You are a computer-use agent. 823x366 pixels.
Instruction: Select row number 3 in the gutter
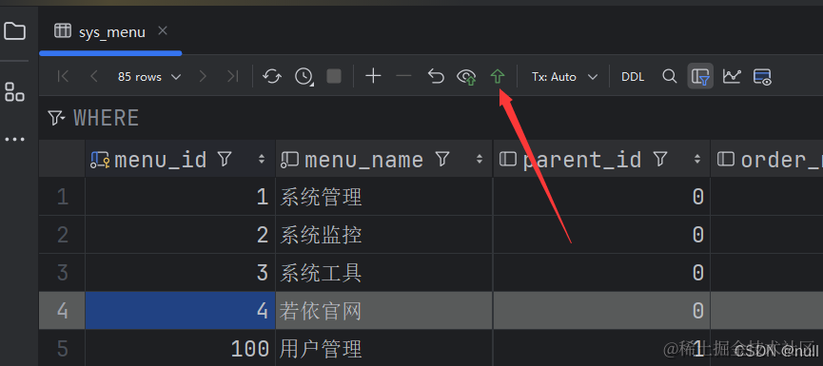(x=62, y=273)
